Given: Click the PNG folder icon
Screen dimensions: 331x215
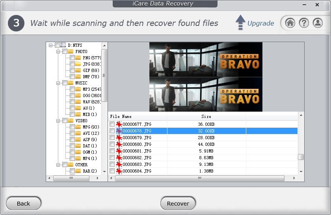Looking at the screenshot, I should pos(78,58).
